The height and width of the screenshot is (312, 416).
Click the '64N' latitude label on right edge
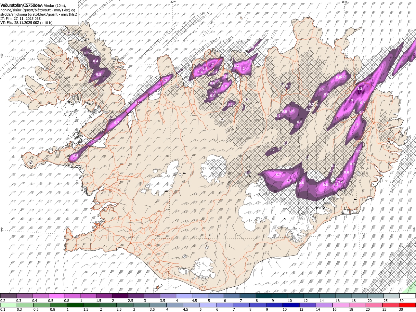coord(414,229)
